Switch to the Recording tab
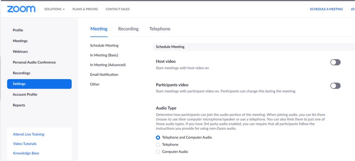The image size is (355, 161). click(x=128, y=29)
